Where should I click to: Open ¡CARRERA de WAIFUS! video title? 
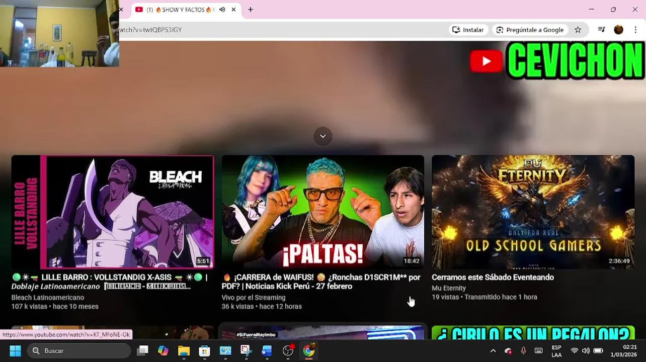321,282
